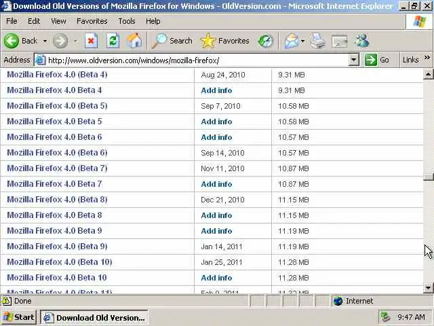Expand the Mail button dropdown arrow
Viewport: 434px width, 326px height.
click(302, 41)
